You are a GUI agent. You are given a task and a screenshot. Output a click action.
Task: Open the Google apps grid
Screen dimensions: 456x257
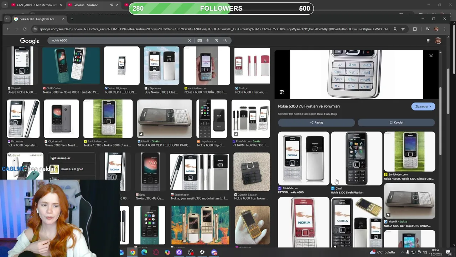(429, 41)
